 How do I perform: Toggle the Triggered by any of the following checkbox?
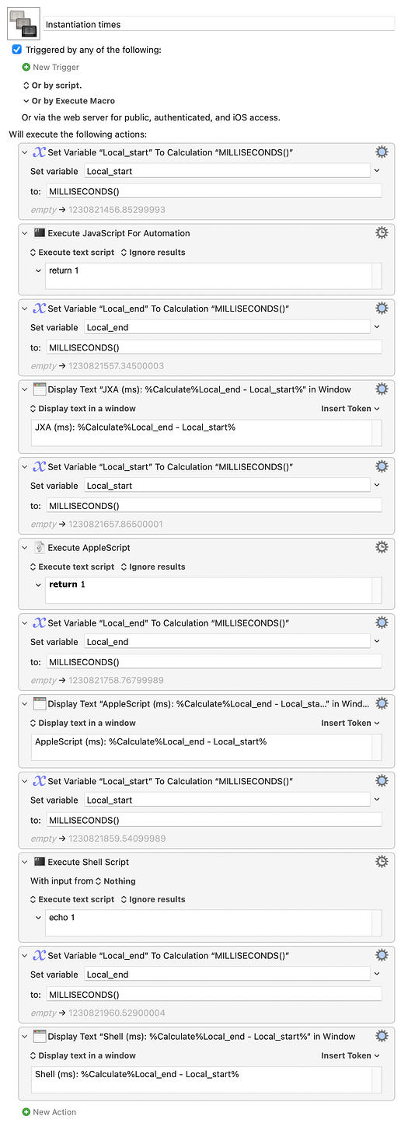pos(17,50)
